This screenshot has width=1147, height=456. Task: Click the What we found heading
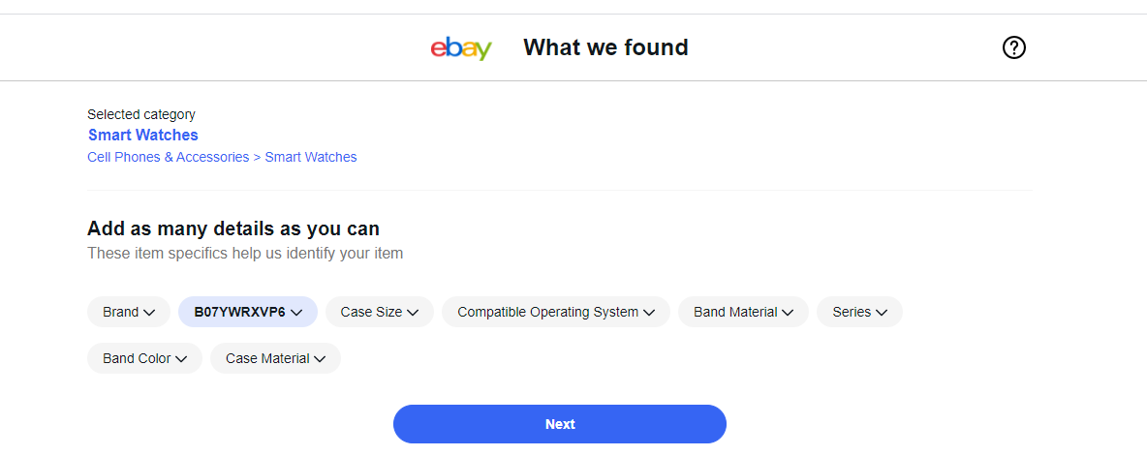605,47
